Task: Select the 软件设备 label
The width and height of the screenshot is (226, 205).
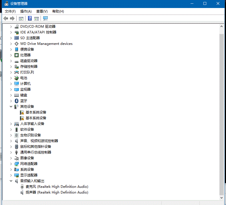Action: [27, 130]
